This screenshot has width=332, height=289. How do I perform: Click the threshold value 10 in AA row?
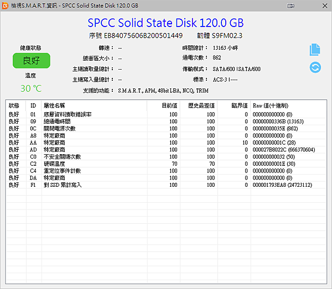tap(245, 143)
